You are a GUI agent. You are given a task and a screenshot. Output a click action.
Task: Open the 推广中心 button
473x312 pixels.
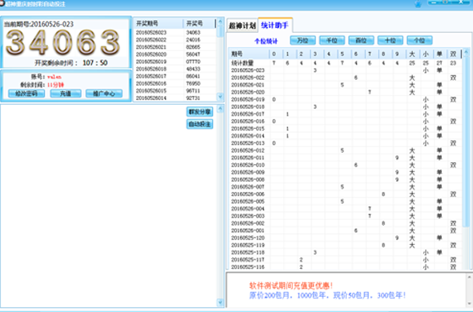tap(104, 94)
